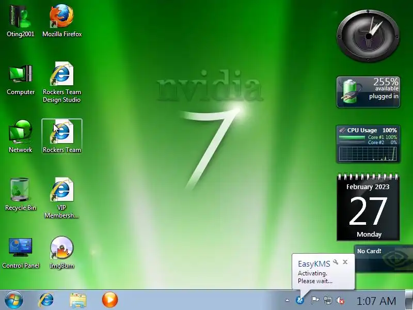Viewport: 413px width, 310px height.
Task: Open the 1:07 AM taskbar clock
Action: (x=376, y=301)
